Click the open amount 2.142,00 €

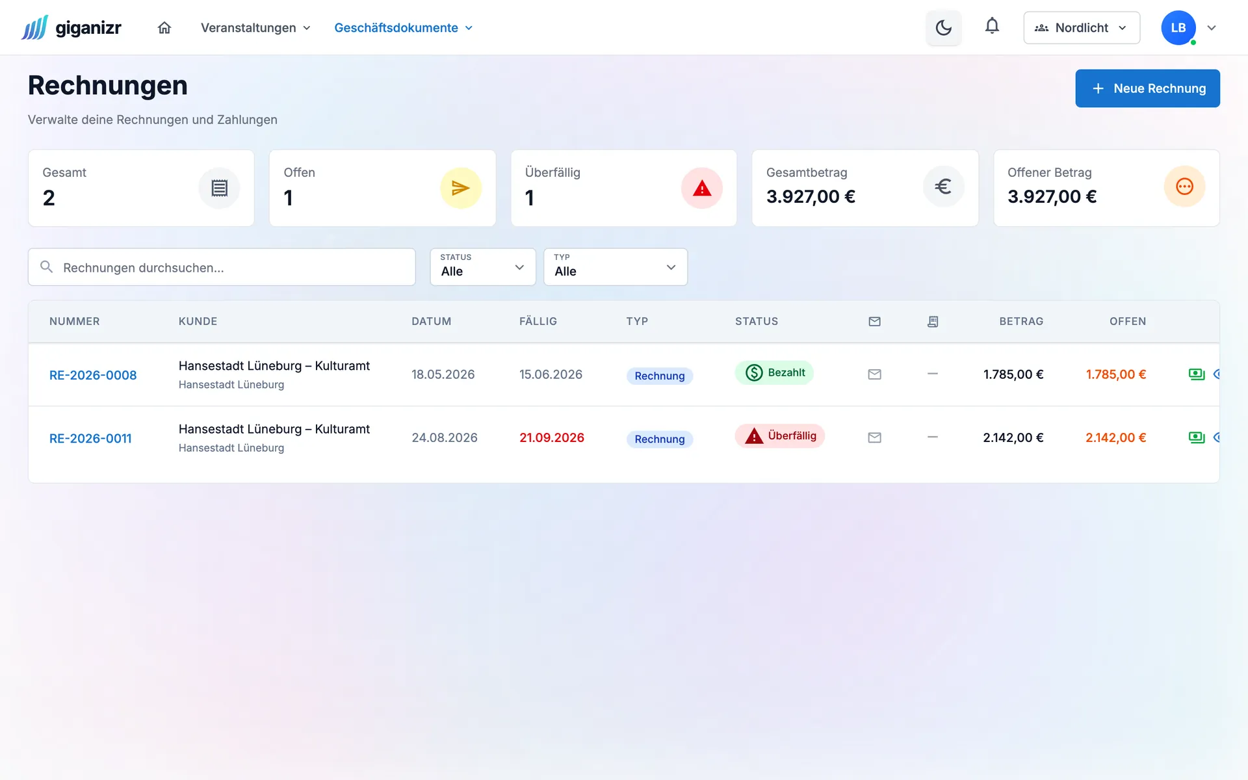point(1115,438)
